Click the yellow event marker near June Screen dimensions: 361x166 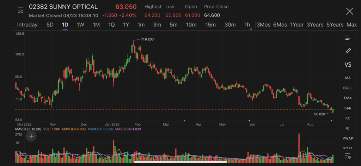249,121
